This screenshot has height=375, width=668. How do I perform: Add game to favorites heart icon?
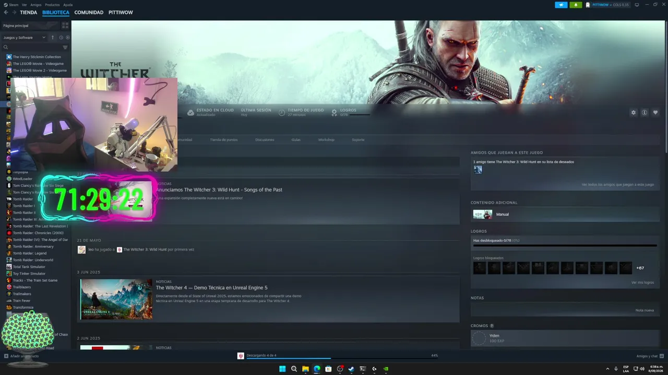pos(655,113)
